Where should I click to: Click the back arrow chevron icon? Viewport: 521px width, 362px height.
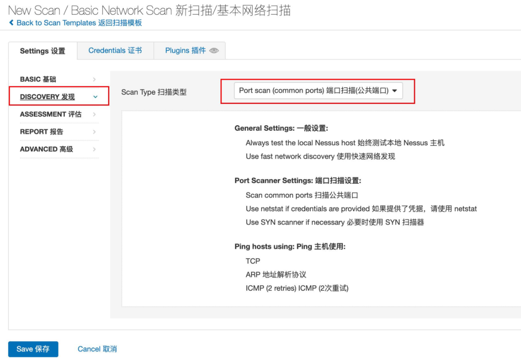[11, 23]
